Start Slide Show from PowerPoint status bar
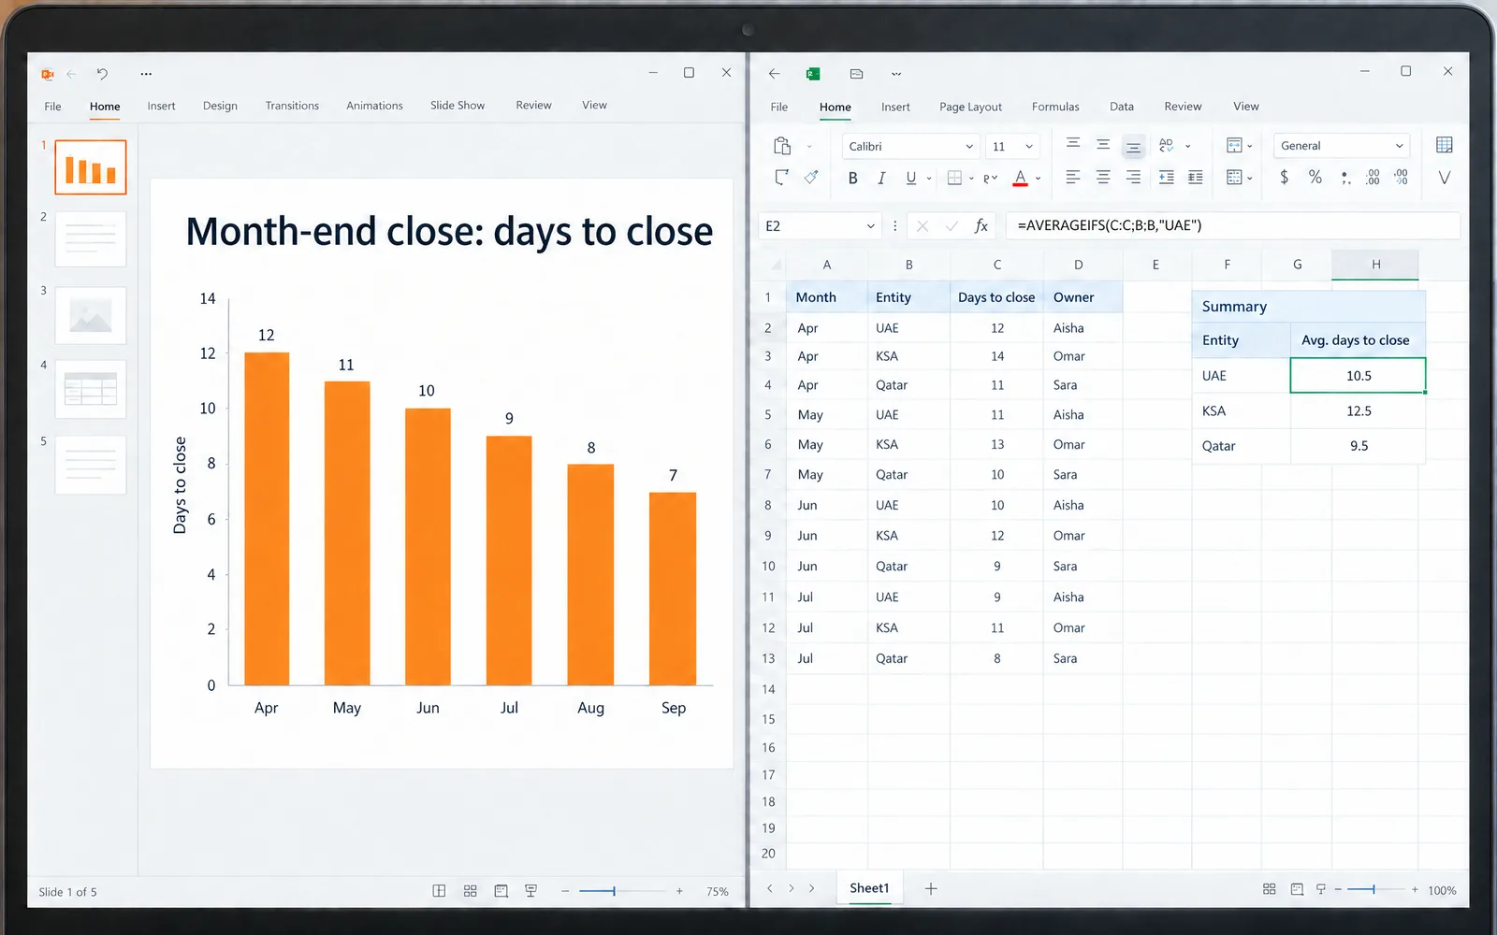Image resolution: width=1497 pixels, height=935 pixels. coord(530,891)
